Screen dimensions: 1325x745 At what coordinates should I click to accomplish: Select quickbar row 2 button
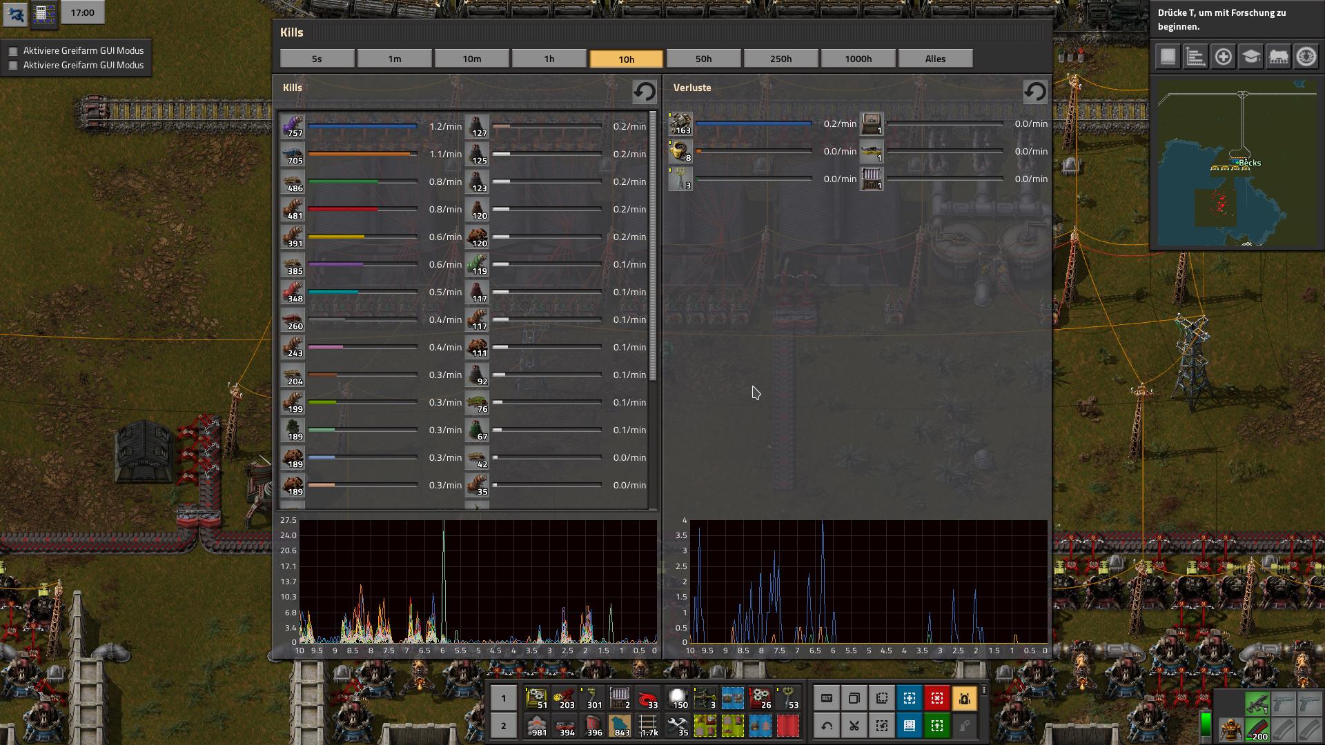pyautogui.click(x=503, y=726)
